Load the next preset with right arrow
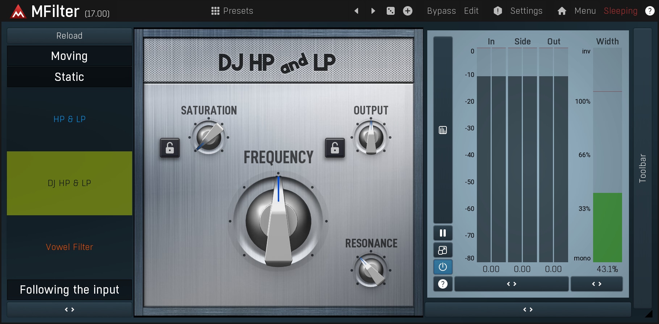 (x=373, y=11)
